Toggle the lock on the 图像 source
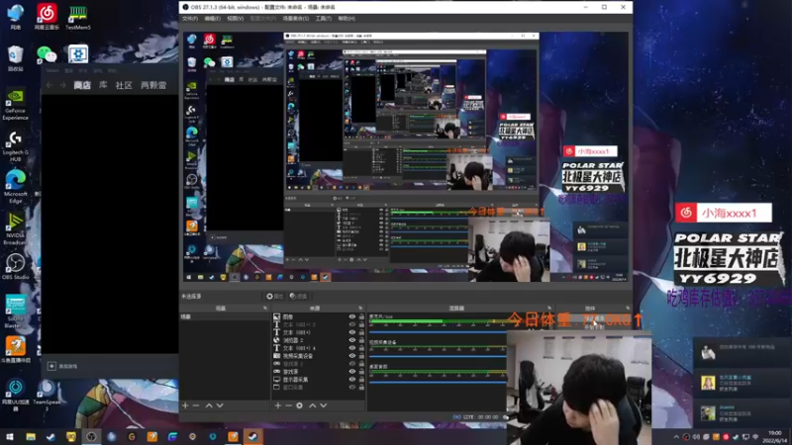The image size is (792, 445). point(361,316)
